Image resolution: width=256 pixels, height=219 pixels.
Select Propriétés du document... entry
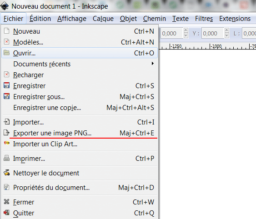tap(80, 188)
